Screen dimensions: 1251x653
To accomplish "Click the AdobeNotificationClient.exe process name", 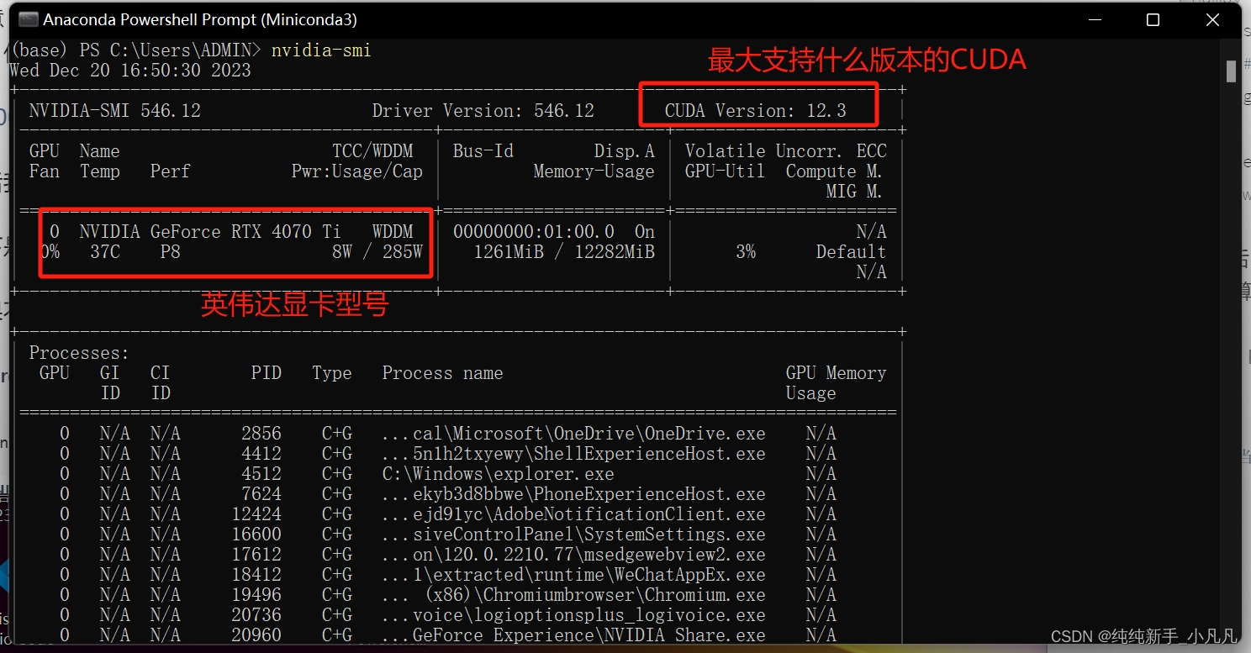I will (574, 514).
